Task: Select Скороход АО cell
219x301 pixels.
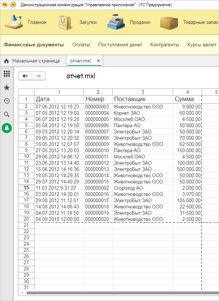Action: coord(143,188)
